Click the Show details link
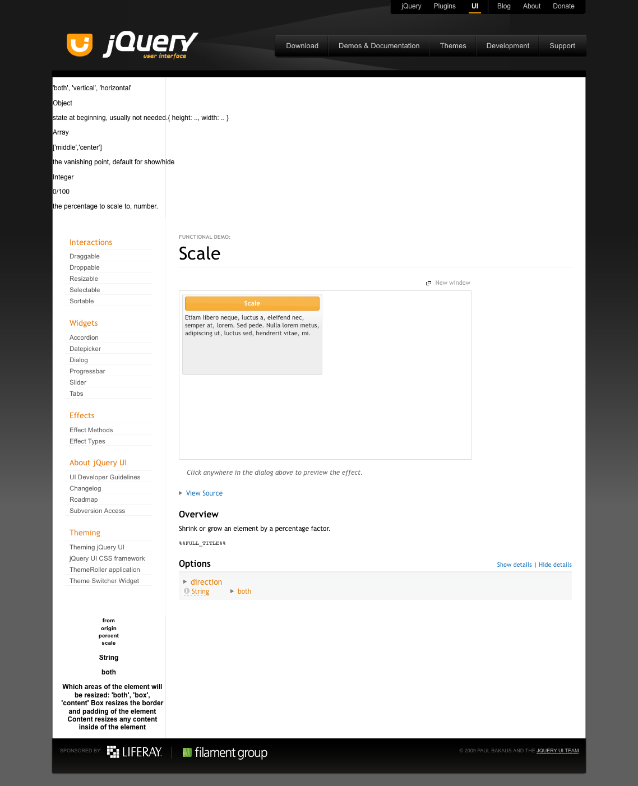This screenshot has width=638, height=786. pyautogui.click(x=514, y=565)
